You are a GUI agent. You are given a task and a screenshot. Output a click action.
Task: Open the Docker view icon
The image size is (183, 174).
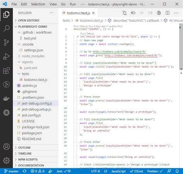click(x=6, y=99)
